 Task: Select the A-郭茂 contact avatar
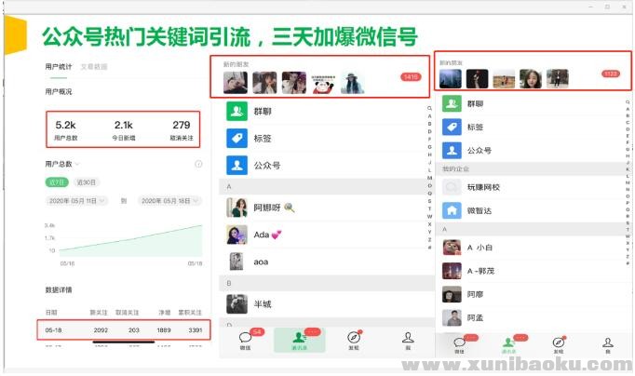[x=452, y=271]
